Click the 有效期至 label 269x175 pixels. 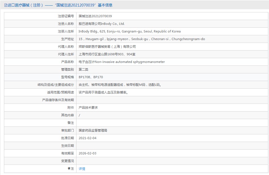(68, 153)
